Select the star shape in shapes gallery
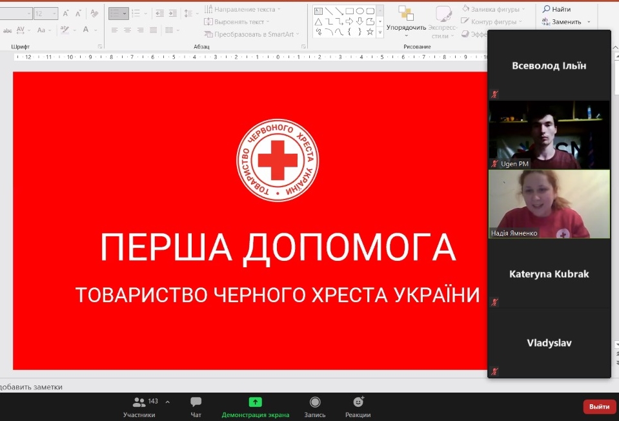The image size is (619, 421). [370, 32]
